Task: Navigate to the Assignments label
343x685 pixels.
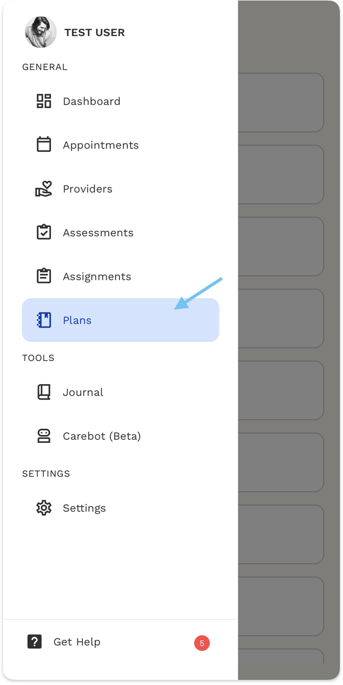Action: (97, 277)
